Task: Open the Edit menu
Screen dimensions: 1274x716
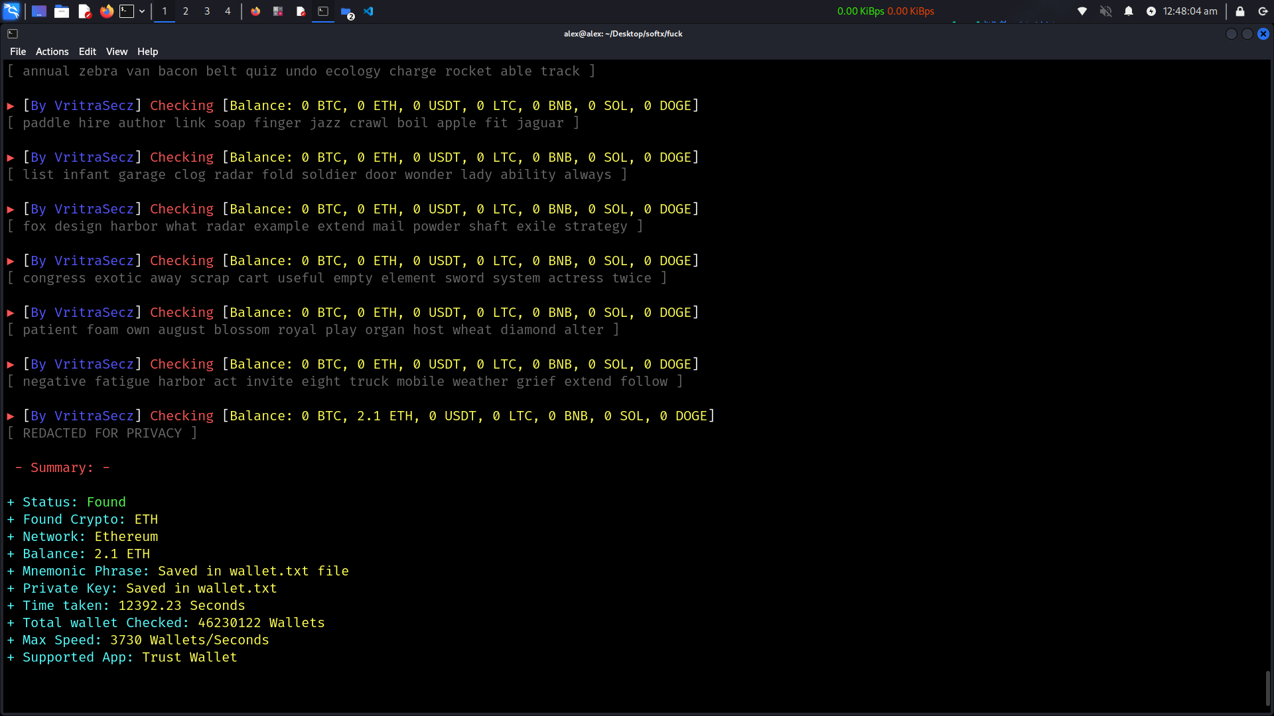Action: 88,52
